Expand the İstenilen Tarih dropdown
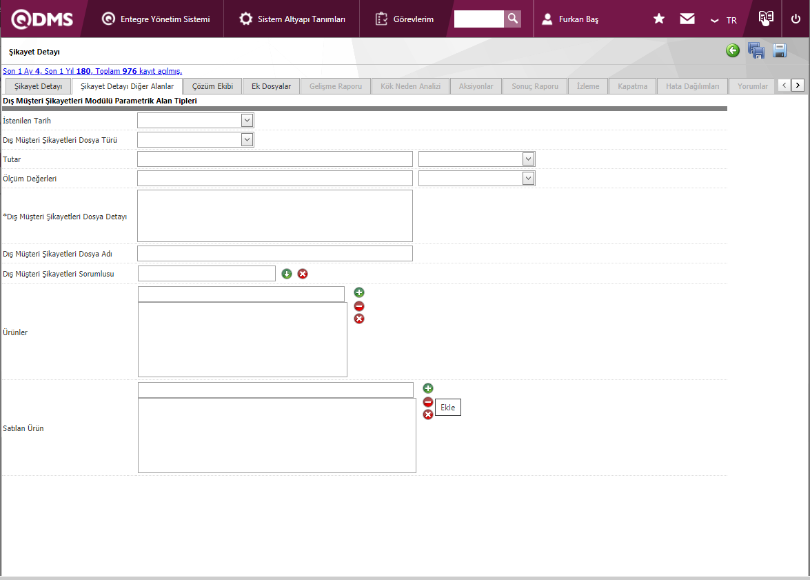This screenshot has height=580, width=810. tap(247, 120)
